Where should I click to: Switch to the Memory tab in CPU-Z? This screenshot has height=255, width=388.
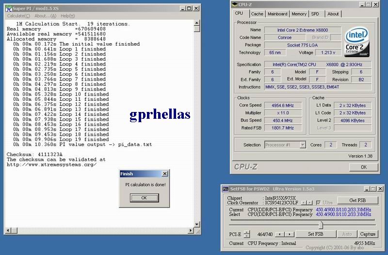click(x=299, y=14)
